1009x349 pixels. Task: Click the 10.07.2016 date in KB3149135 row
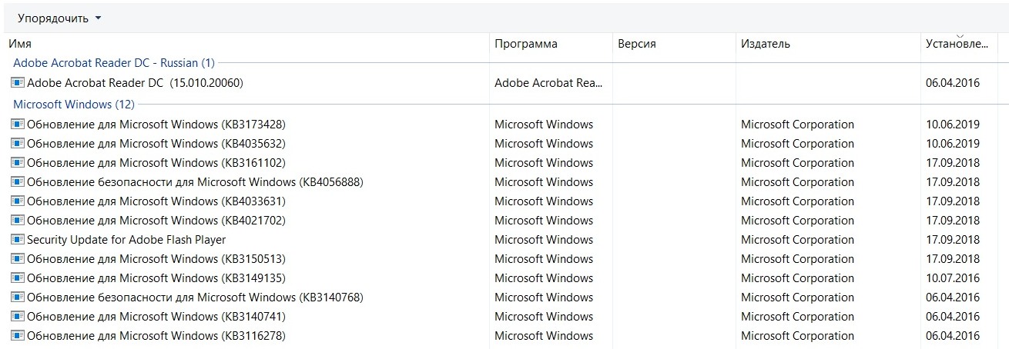tap(953, 278)
